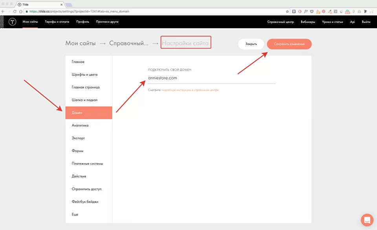
Task: Select Платежные системы tab
Action: tap(89, 163)
